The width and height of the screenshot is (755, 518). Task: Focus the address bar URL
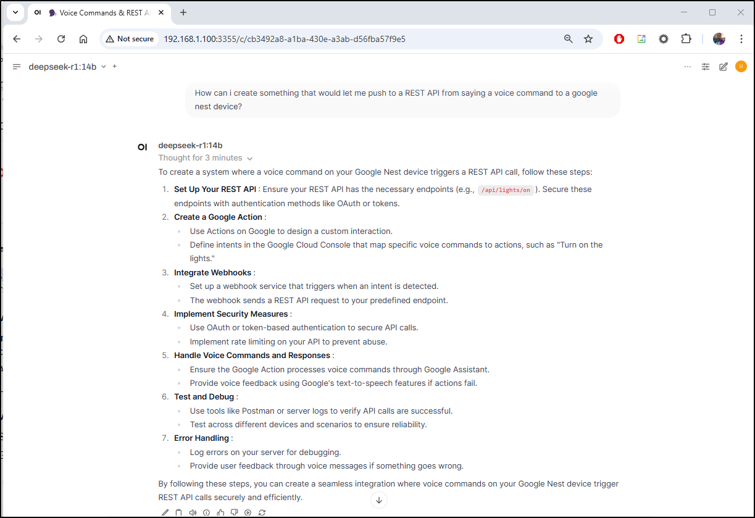point(285,39)
